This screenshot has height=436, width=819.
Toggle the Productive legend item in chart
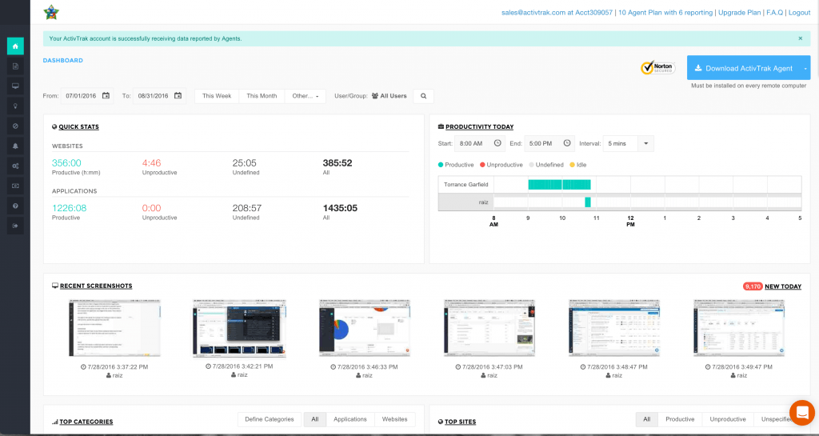(x=456, y=165)
